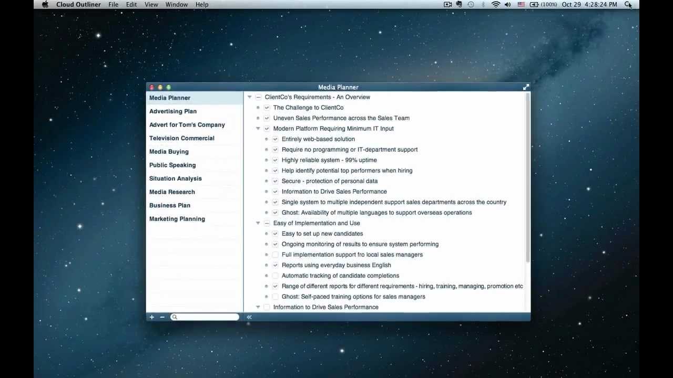
Task: Open the Wi-Fi status menu
Action: pyautogui.click(x=496, y=4)
